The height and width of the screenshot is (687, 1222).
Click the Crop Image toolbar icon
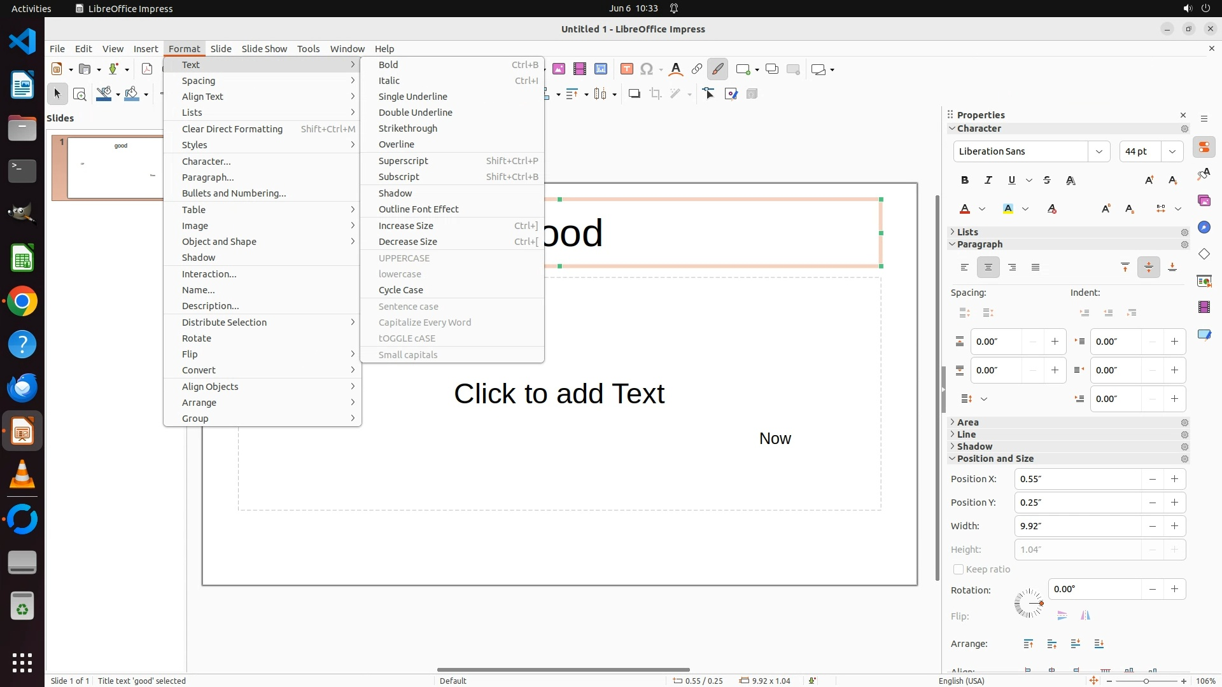[655, 94]
